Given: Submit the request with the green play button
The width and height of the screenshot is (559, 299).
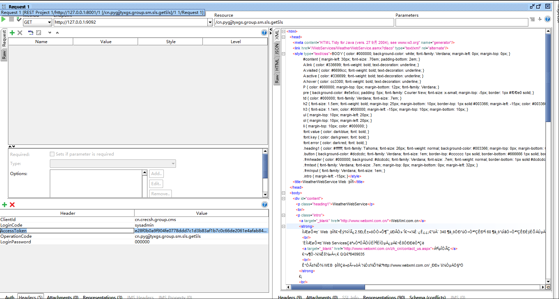Looking at the screenshot, I should pyautogui.click(x=3, y=19).
